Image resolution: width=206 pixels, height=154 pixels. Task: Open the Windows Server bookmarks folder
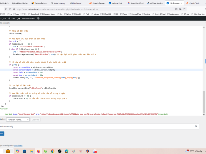tap(48, 14)
